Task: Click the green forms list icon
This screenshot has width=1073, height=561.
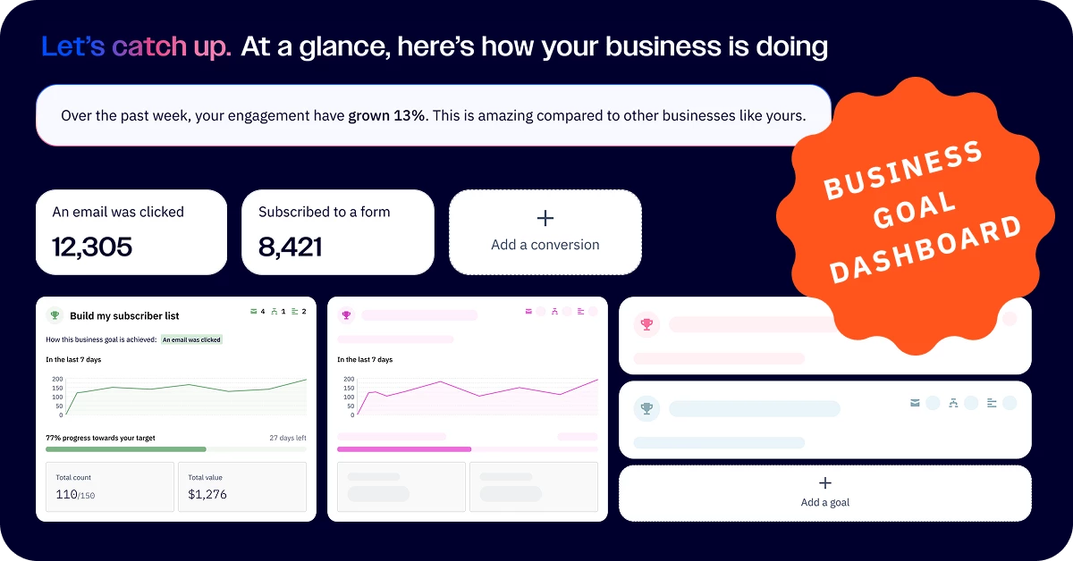Action: coord(295,312)
